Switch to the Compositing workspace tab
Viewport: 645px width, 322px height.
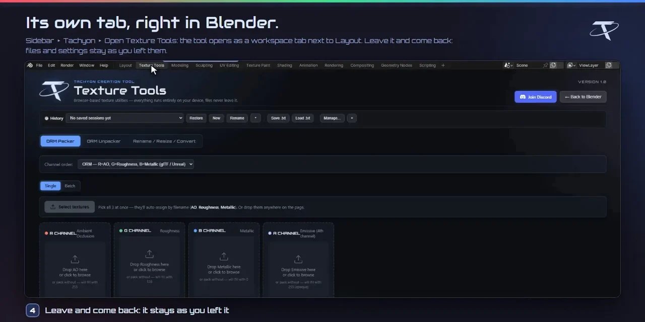click(362, 65)
